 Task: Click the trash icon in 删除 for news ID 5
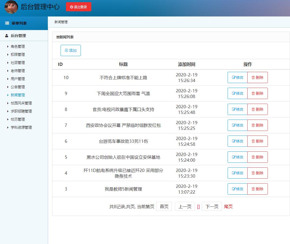[254, 157]
